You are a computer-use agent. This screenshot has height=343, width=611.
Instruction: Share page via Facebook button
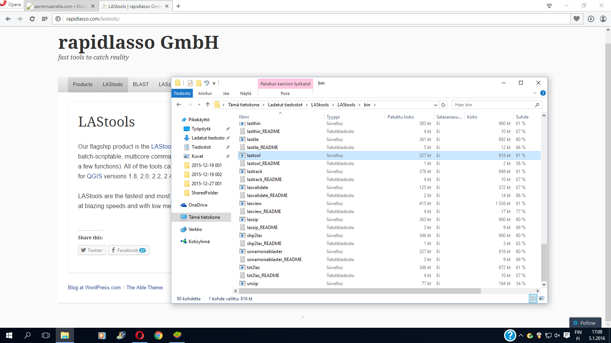point(129,250)
